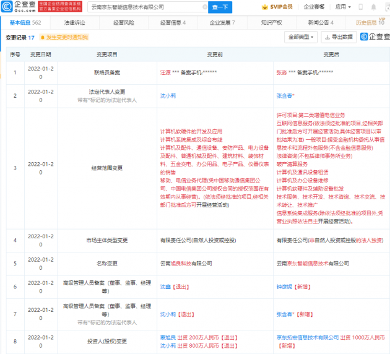The image size is (390, 354).
Task: Open 沈小莉 退出 link in row 7
Action: click(x=168, y=314)
